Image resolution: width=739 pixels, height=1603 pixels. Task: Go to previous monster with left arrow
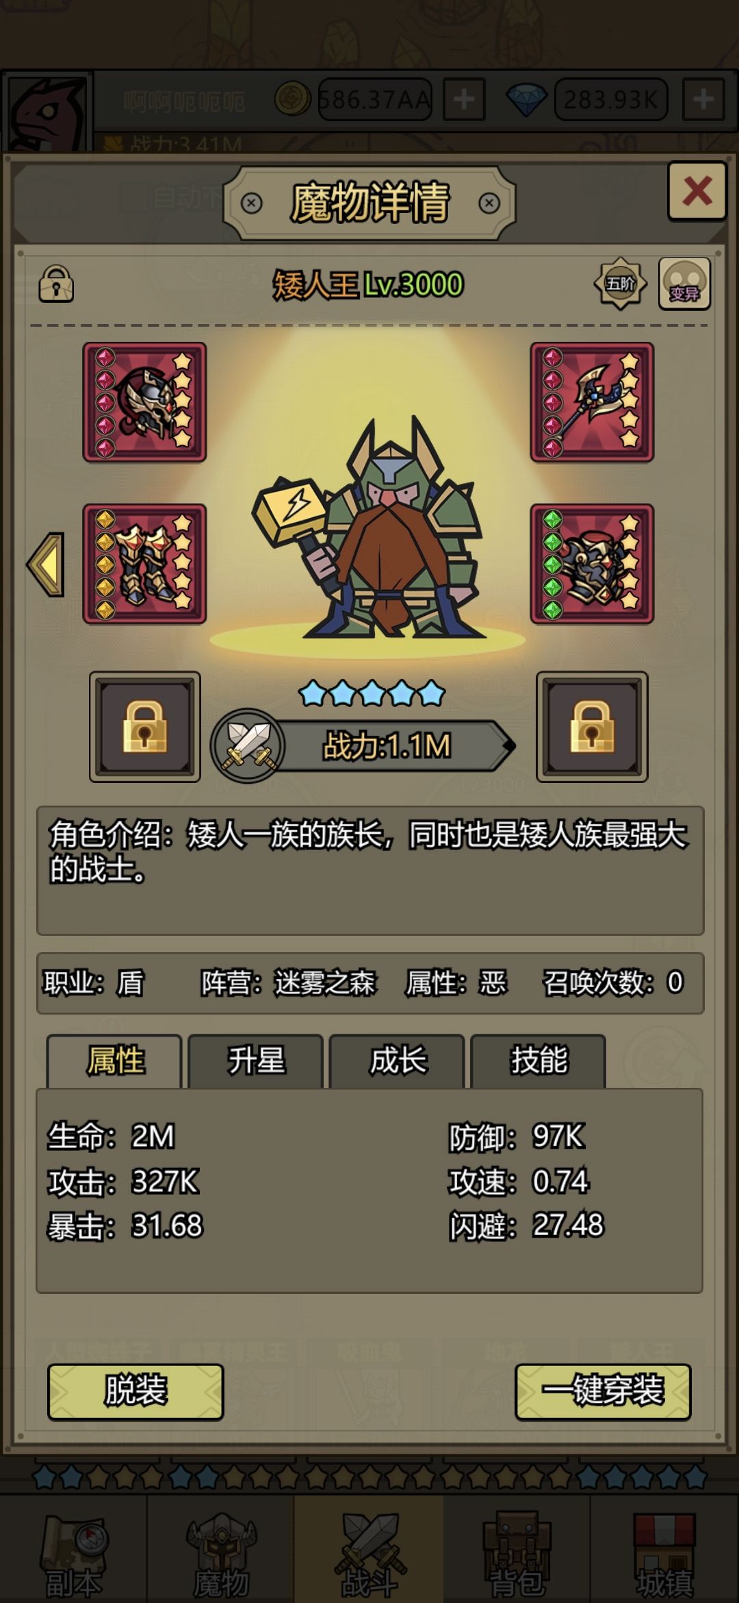(x=47, y=564)
